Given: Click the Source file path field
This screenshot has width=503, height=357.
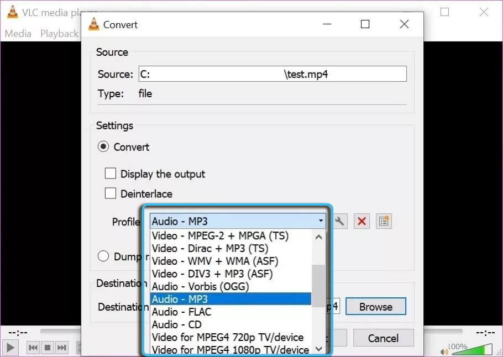Looking at the screenshot, I should pyautogui.click(x=272, y=74).
